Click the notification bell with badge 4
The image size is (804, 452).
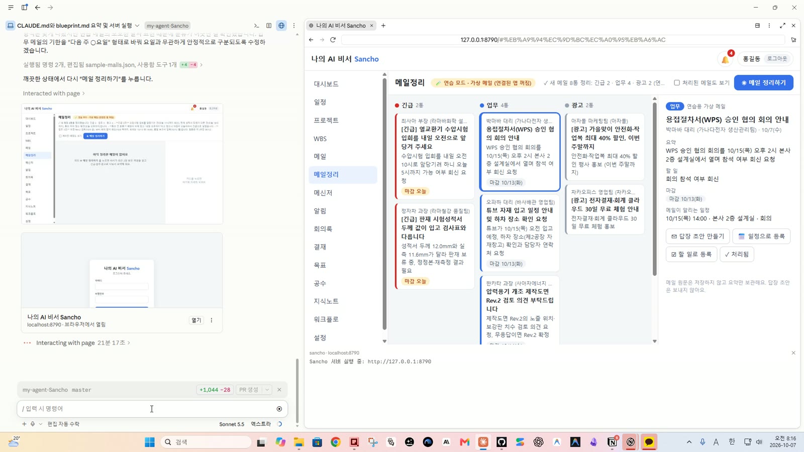tap(725, 59)
